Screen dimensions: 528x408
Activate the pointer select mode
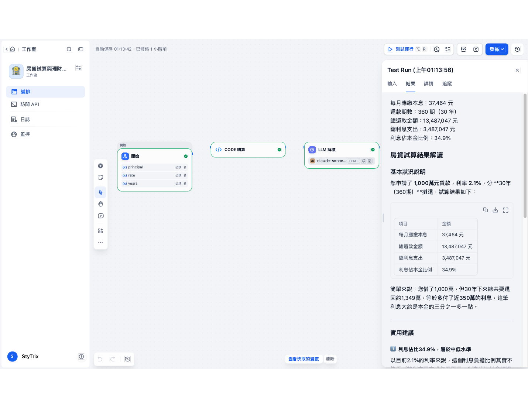[100, 192]
